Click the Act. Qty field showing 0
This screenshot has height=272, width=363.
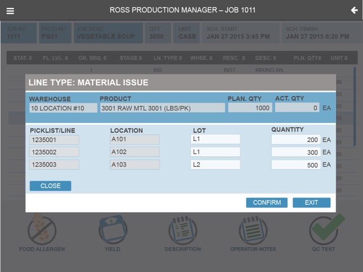click(x=298, y=108)
